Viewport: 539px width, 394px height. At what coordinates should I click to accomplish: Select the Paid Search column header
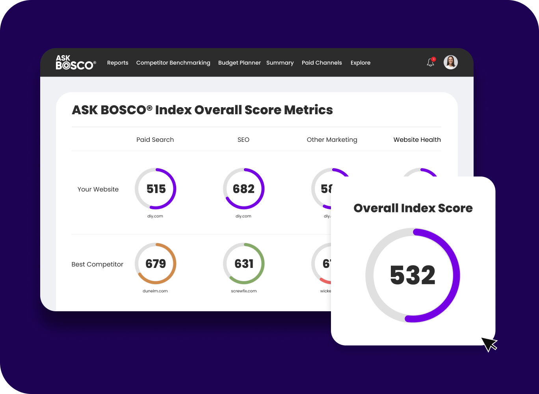(155, 139)
